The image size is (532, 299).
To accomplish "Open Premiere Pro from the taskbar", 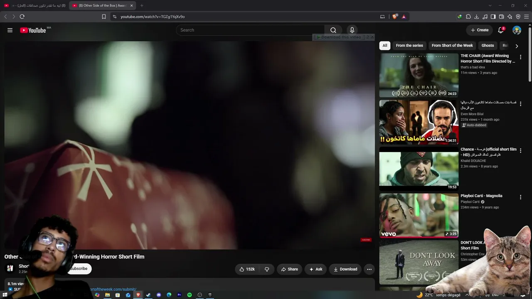I will pos(179,295).
